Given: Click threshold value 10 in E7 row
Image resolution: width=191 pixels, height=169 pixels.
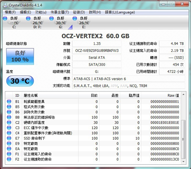Looking at the screenshot, I should point(138,138).
